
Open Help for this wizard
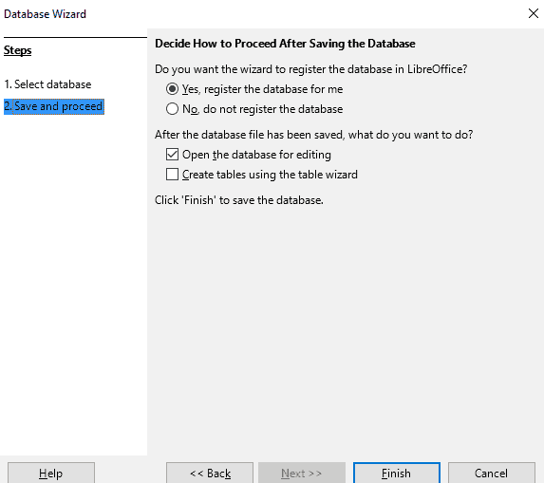[x=51, y=473]
